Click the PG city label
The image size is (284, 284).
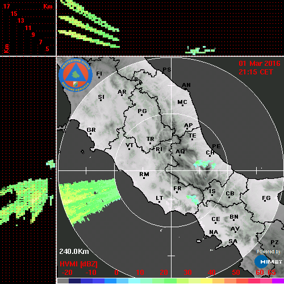[x=142, y=111]
